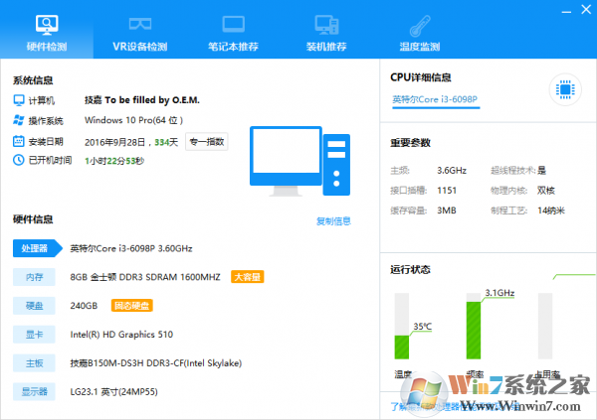Click the clock 已开机时间 icon
Screen dimensions: 597x420
(x=19, y=160)
